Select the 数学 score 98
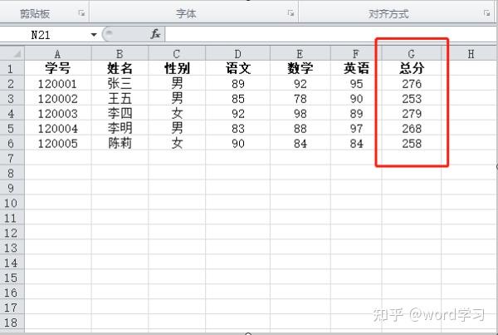This screenshot has width=498, height=335. (x=300, y=113)
